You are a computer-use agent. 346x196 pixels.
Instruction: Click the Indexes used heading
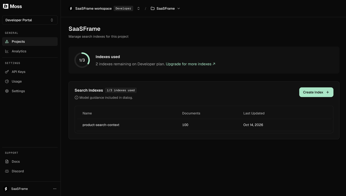tap(108, 57)
